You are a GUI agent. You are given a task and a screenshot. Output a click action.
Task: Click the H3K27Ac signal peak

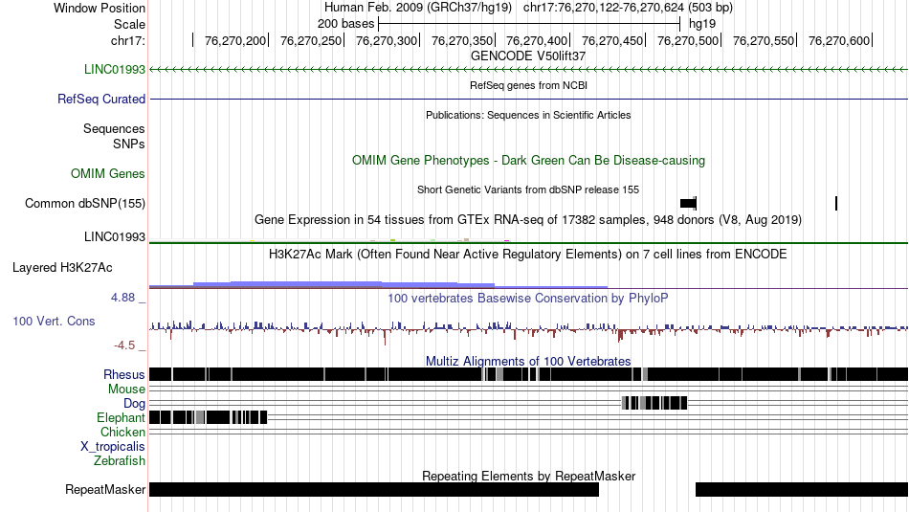click(x=306, y=284)
